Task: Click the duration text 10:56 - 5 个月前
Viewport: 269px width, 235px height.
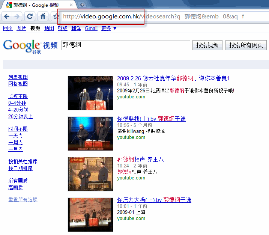Action: pyautogui.click(x=134, y=125)
